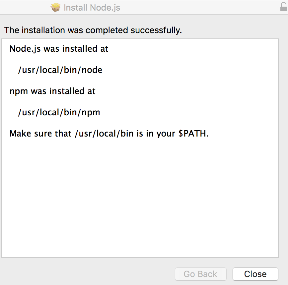Click the lock icon in title bar
The image size is (288, 285).
coord(283,7)
